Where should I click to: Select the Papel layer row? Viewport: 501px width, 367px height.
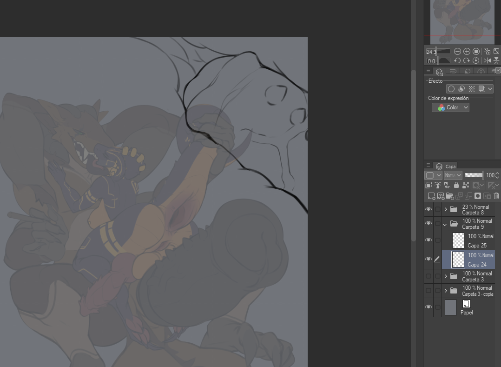click(460, 307)
